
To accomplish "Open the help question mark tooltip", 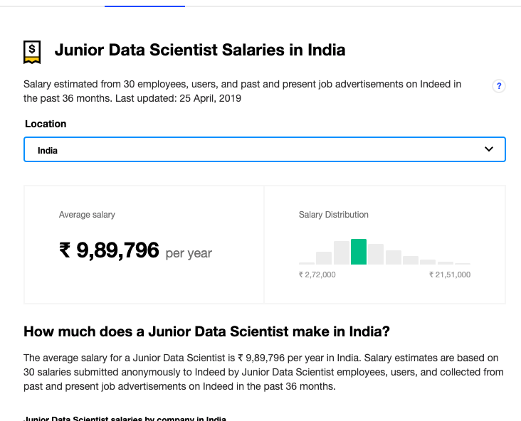I will (499, 86).
